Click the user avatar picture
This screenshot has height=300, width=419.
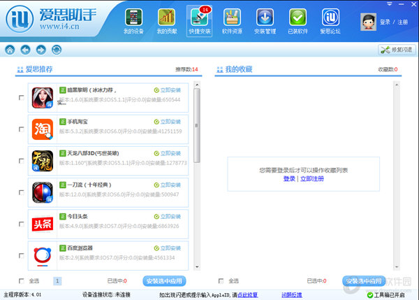pos(368,22)
